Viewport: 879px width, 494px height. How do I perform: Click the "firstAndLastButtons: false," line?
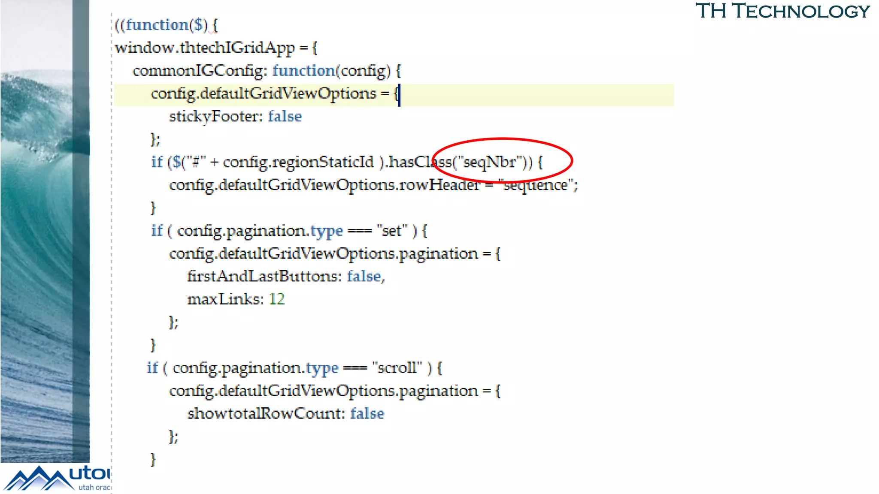(x=286, y=277)
